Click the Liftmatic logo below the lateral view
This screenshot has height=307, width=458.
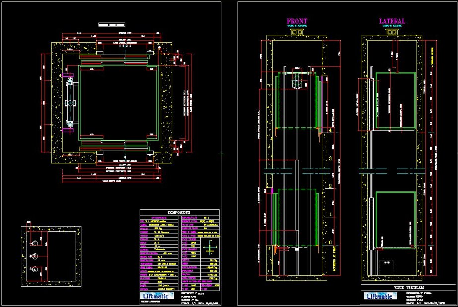(x=381, y=296)
